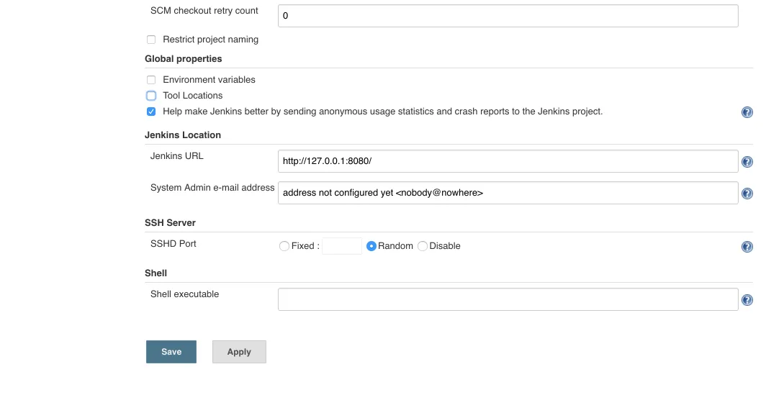
Task: Click the System Admin e-mail address field
Action: coord(508,193)
